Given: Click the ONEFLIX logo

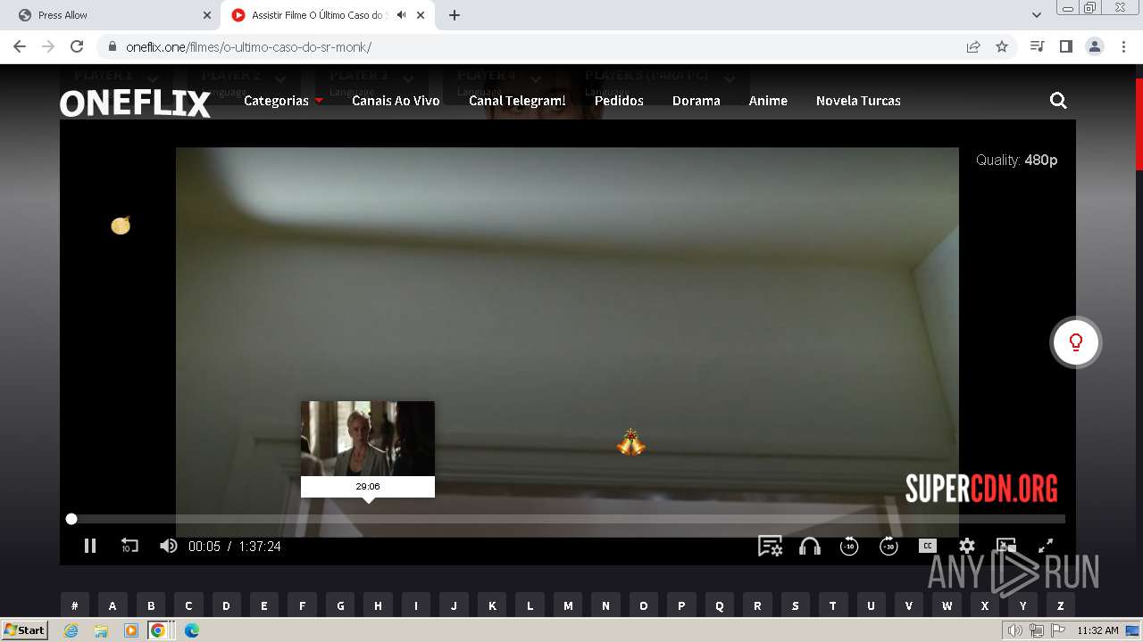Looking at the screenshot, I should pos(135,103).
